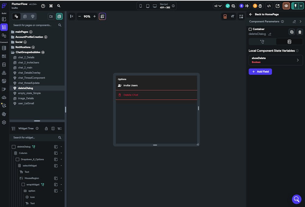Expand the mainPages folder
This screenshot has height=207, width=305.
[21, 32]
